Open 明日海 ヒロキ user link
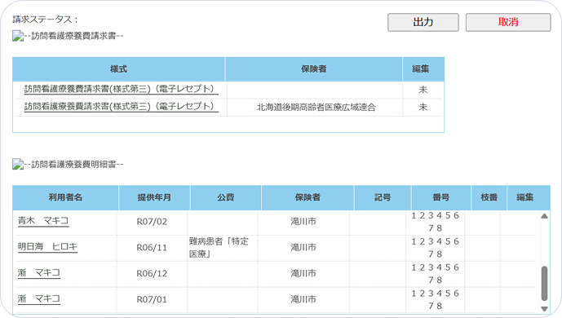This screenshot has height=318, width=562. coord(47,247)
